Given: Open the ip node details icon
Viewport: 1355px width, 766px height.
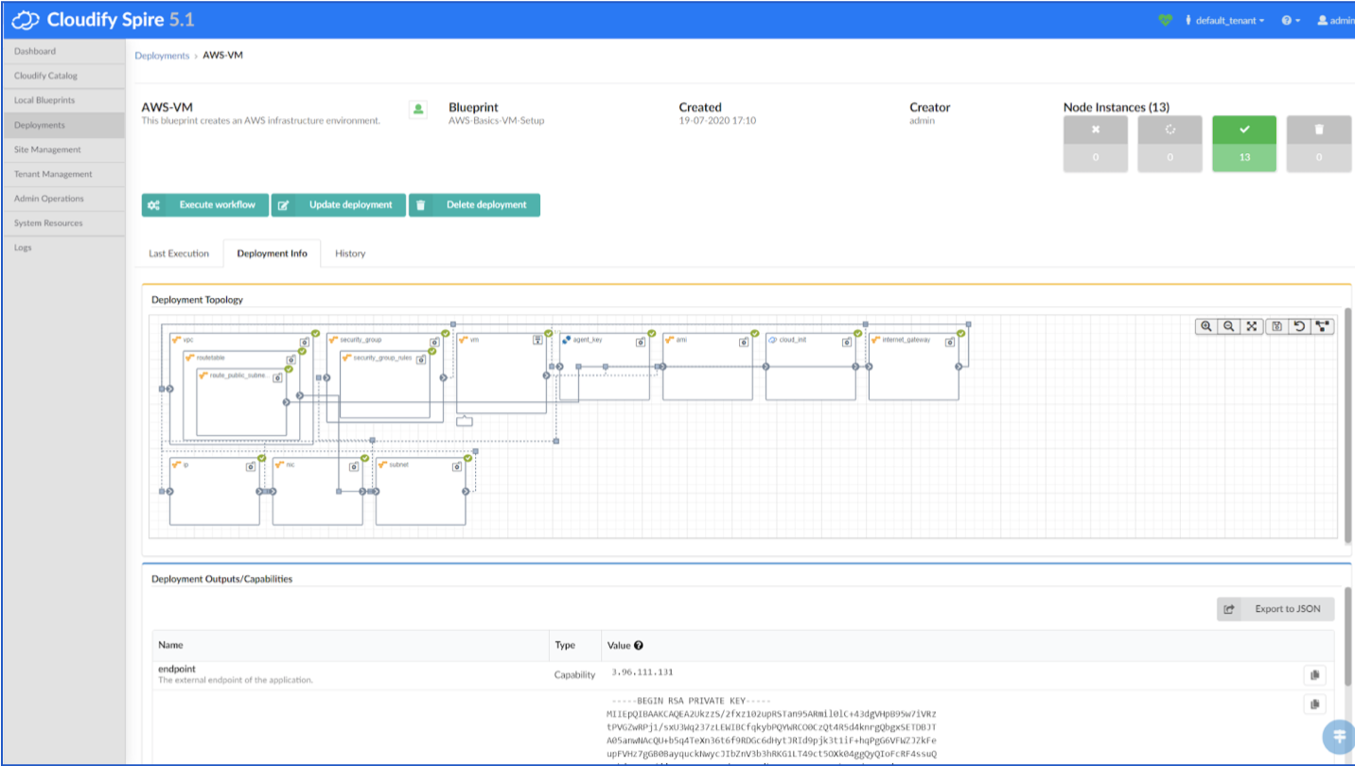Looking at the screenshot, I should click(251, 466).
